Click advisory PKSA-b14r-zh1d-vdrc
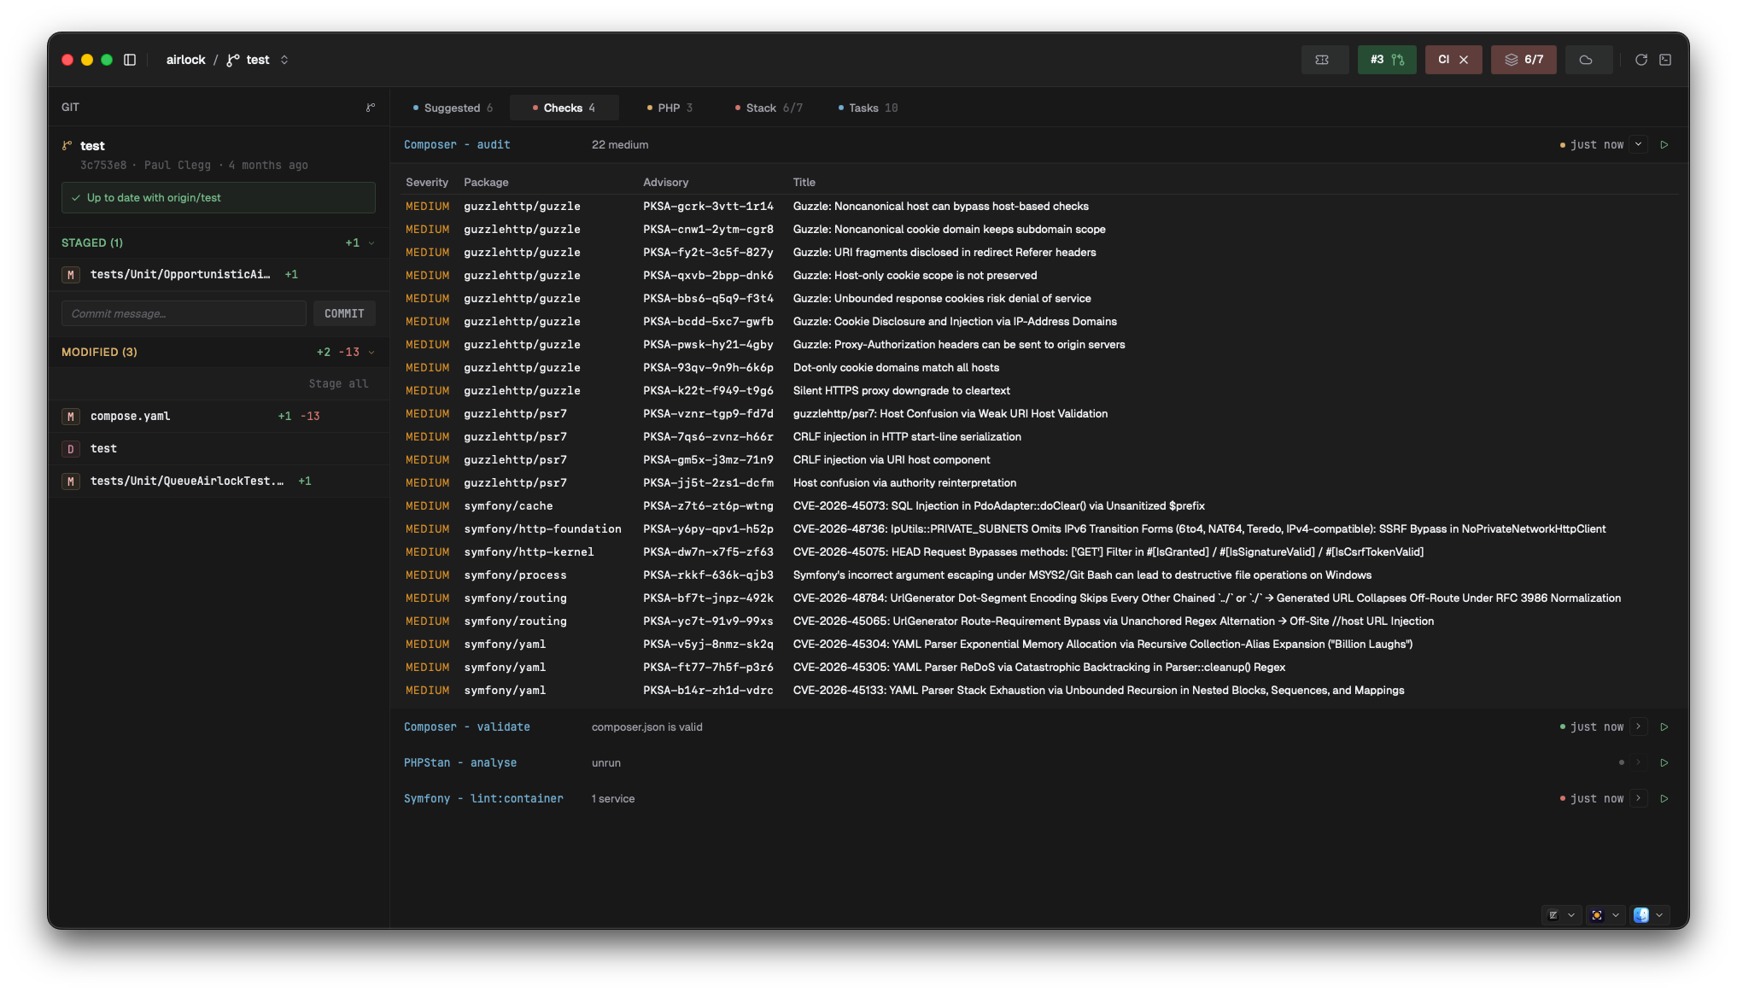The width and height of the screenshot is (1737, 992). coord(708,691)
